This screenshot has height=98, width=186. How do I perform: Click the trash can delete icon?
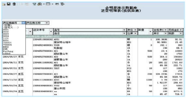point(14,4)
